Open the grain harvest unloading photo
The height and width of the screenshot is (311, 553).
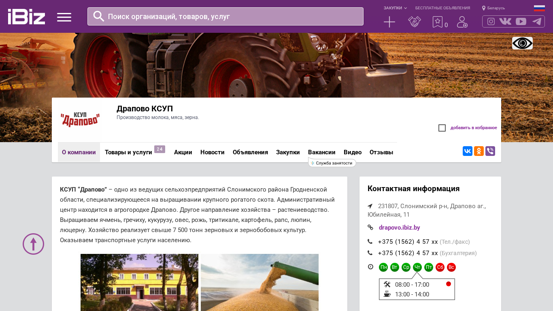click(x=259, y=282)
